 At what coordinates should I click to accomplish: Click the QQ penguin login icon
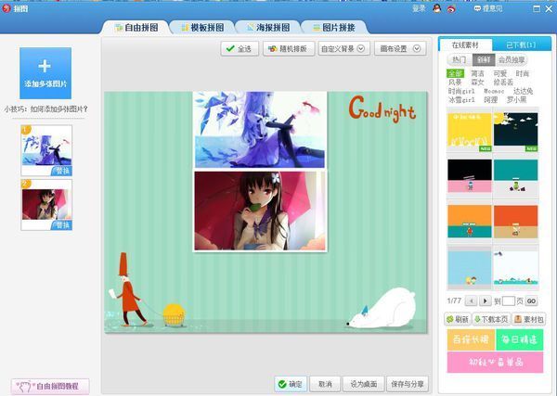click(437, 8)
